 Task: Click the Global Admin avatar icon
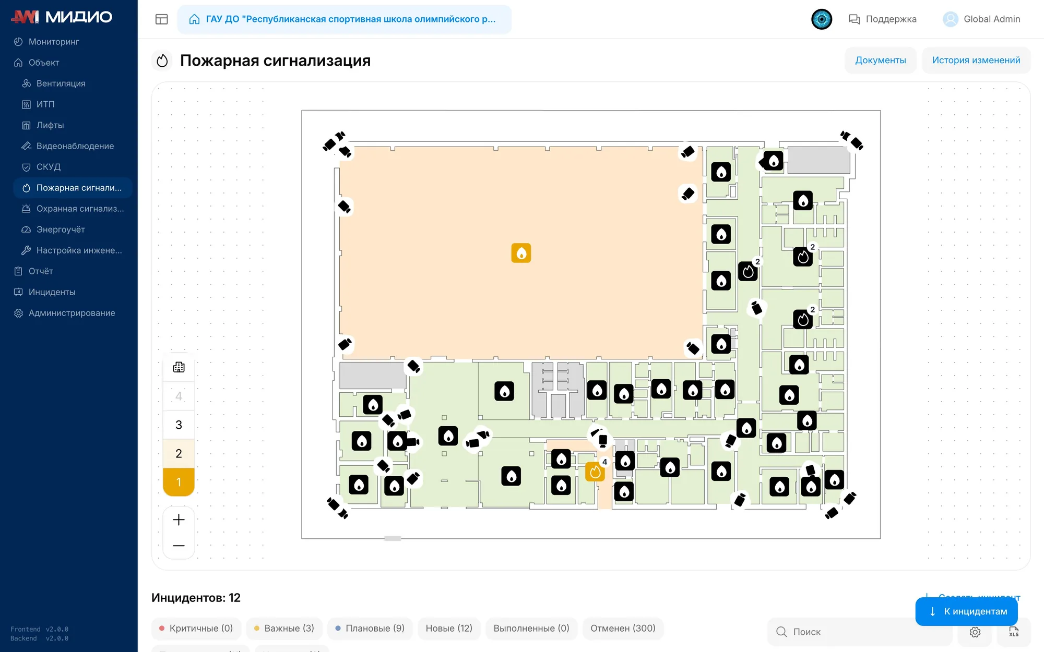pos(951,19)
